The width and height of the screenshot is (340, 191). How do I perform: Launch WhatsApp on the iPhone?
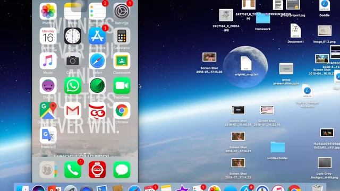pos(73,86)
